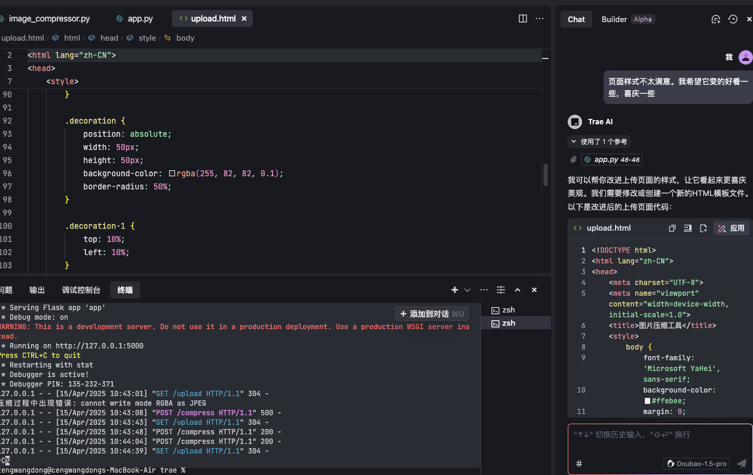Maximize the terminal panel with chevron

(518, 290)
